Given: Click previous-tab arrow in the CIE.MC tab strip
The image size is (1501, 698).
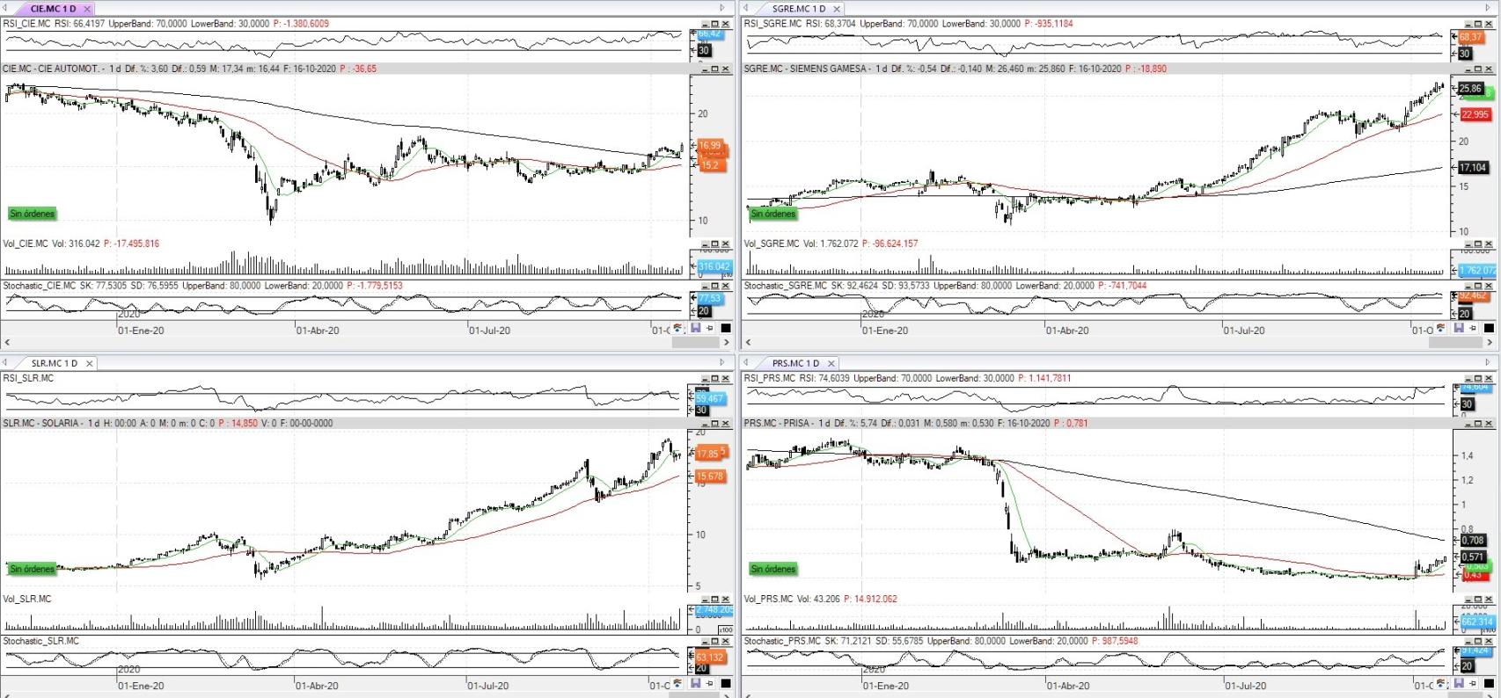Looking at the screenshot, I should click(x=6, y=8).
